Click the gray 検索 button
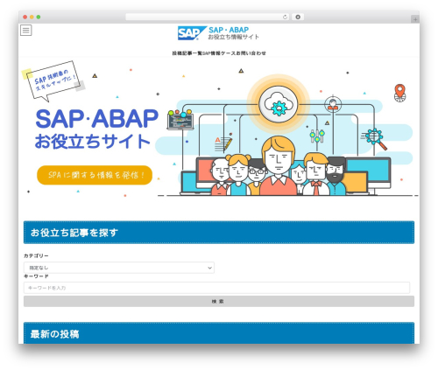Screen dimensions: 438x370 click(219, 301)
